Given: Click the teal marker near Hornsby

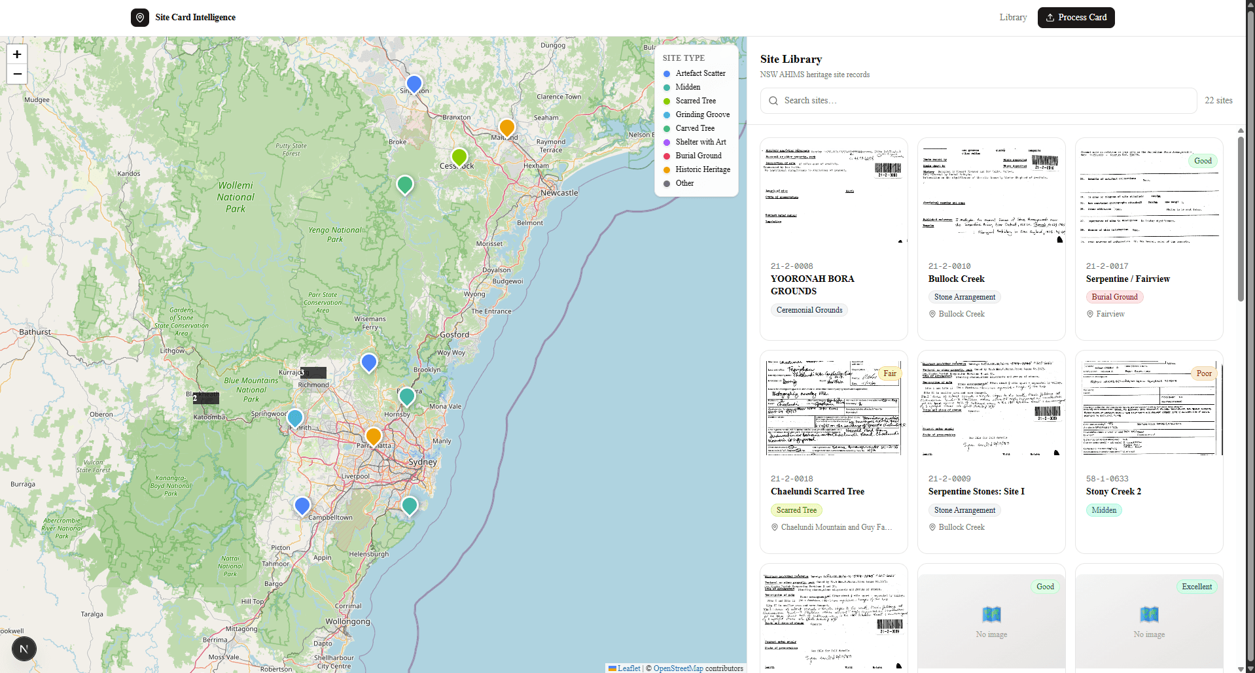Looking at the screenshot, I should pos(406,396).
